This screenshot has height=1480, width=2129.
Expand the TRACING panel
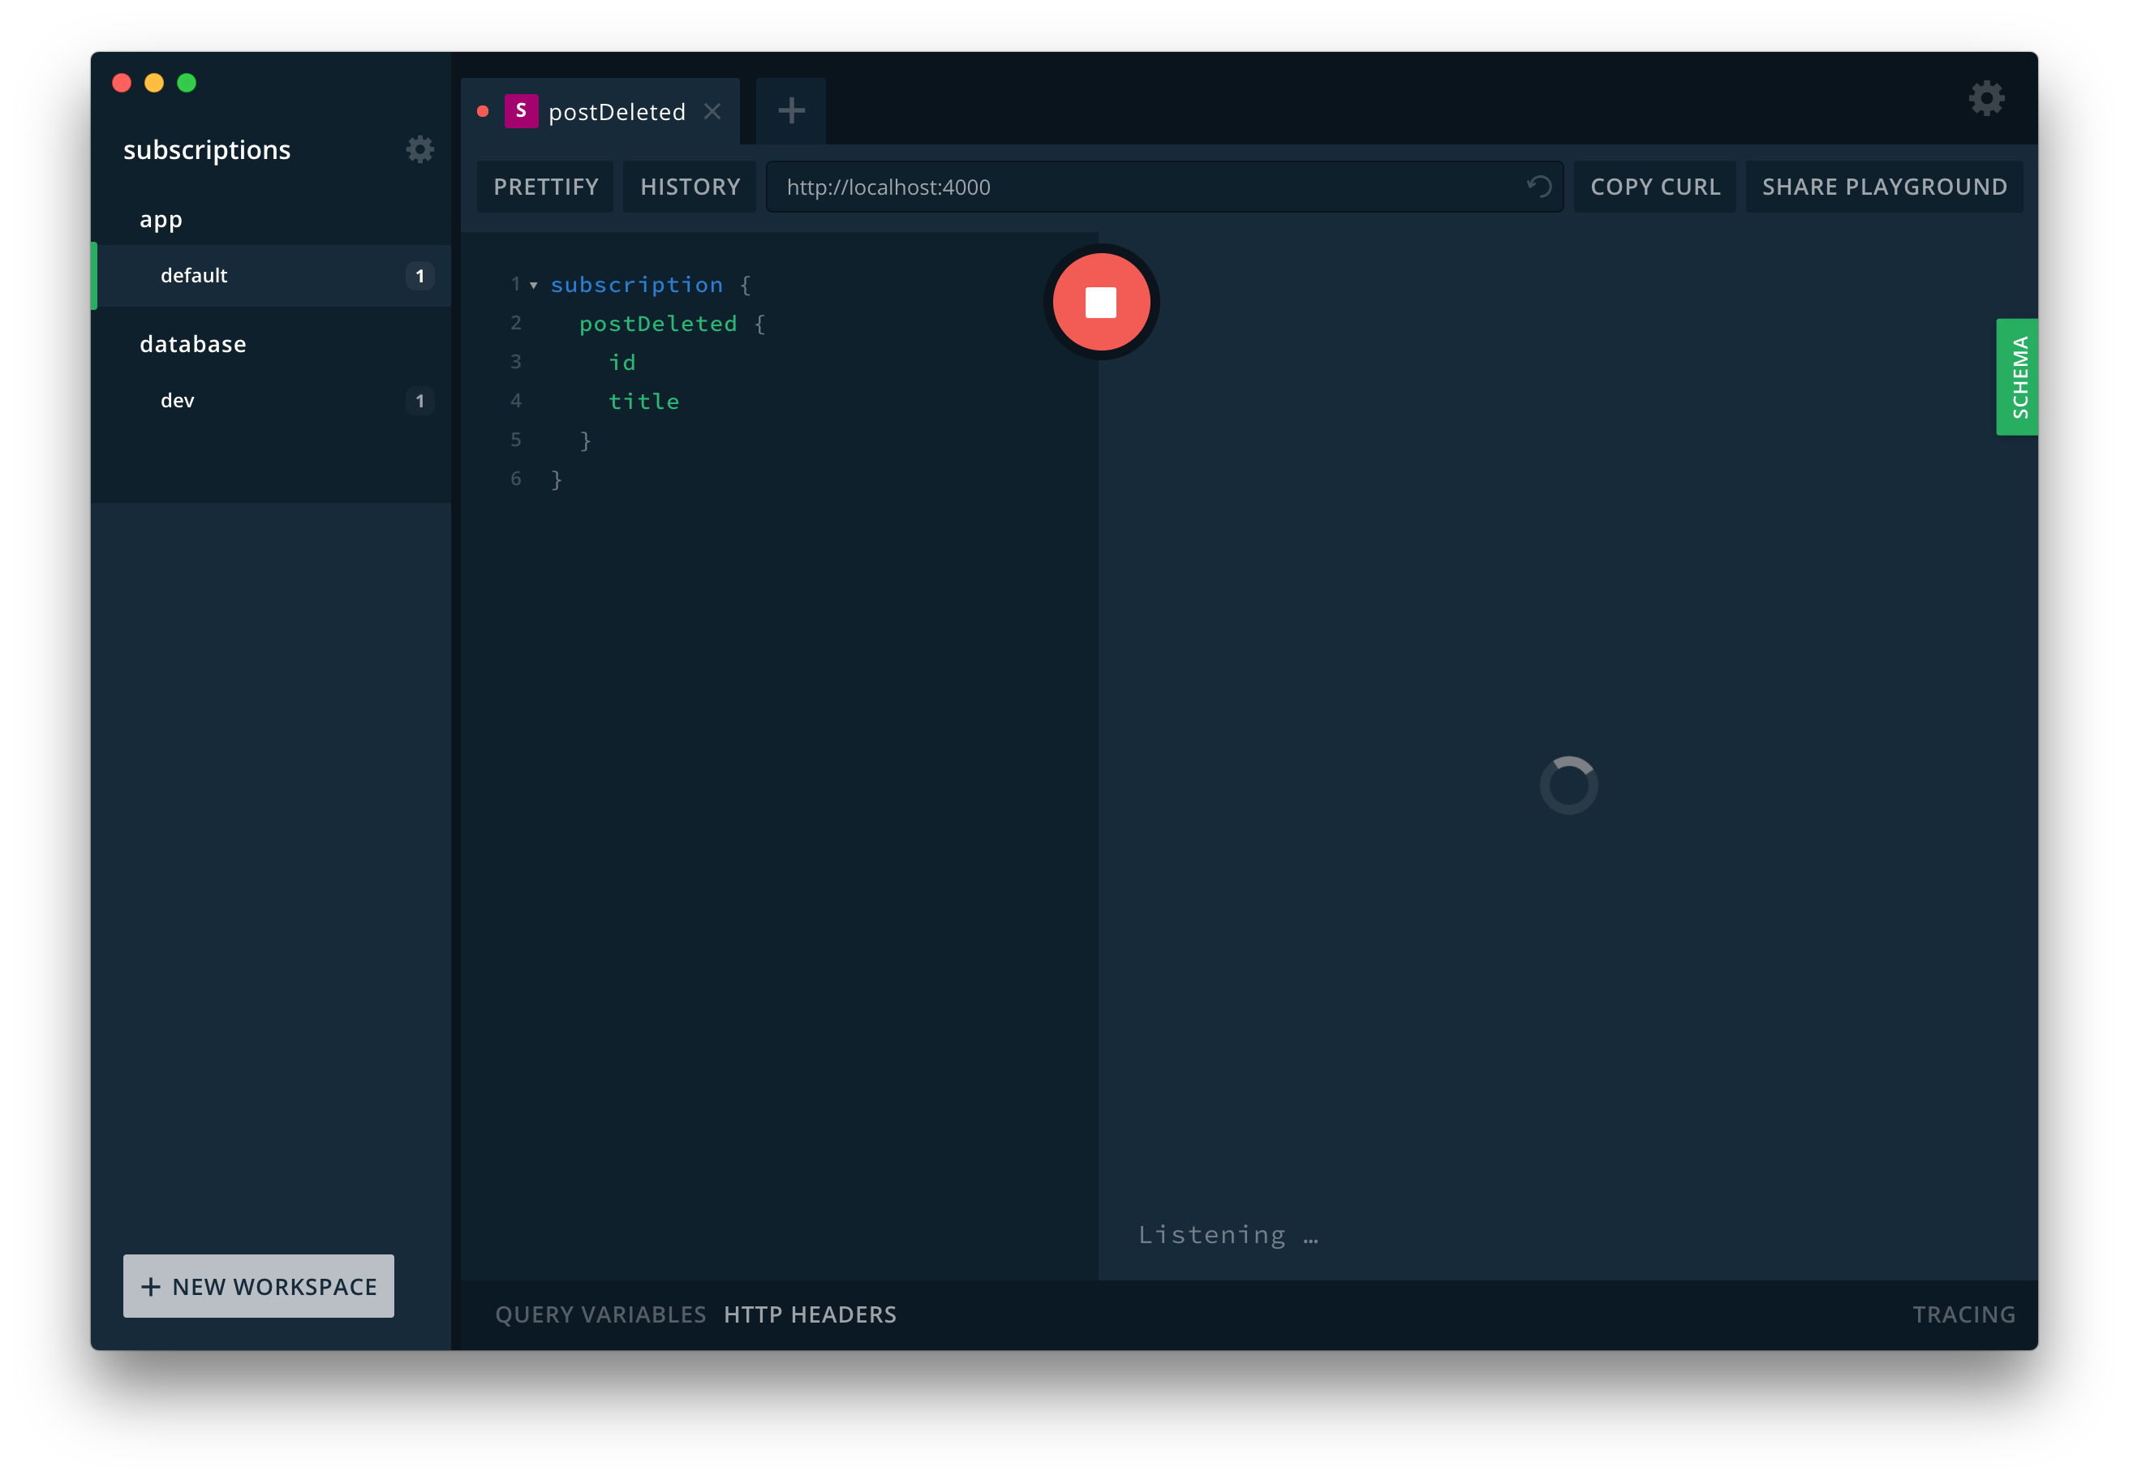[x=1963, y=1314]
